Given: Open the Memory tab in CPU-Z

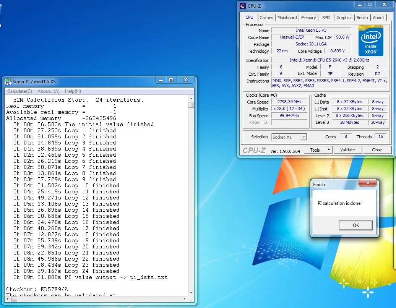Looking at the screenshot, I should click(x=308, y=18).
